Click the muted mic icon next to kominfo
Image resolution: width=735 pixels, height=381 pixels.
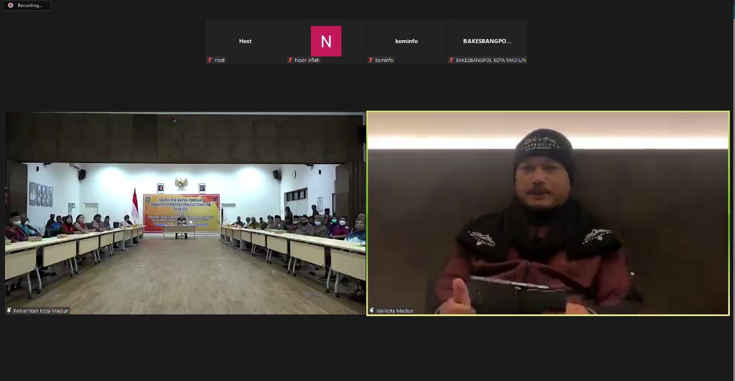coord(371,60)
